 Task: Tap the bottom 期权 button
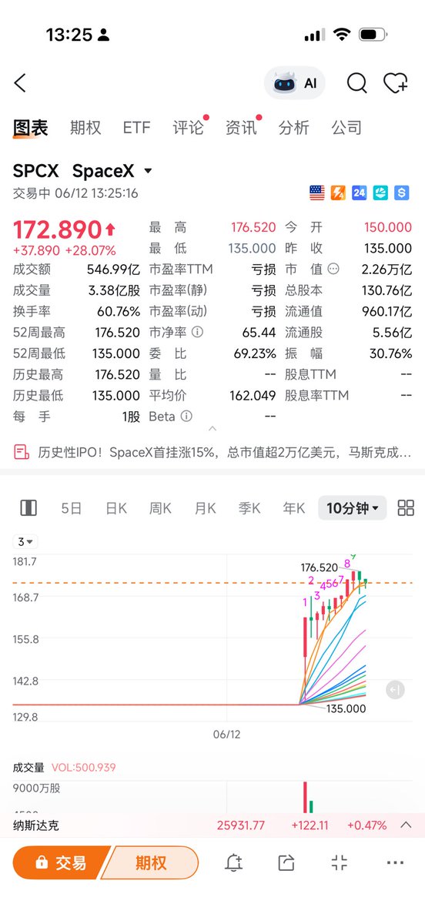[151, 863]
